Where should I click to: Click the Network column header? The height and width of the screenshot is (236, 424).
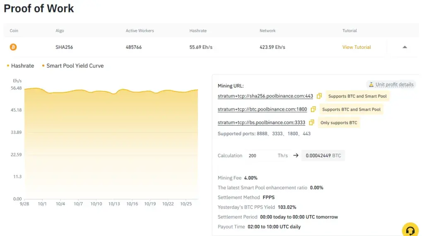267,31
